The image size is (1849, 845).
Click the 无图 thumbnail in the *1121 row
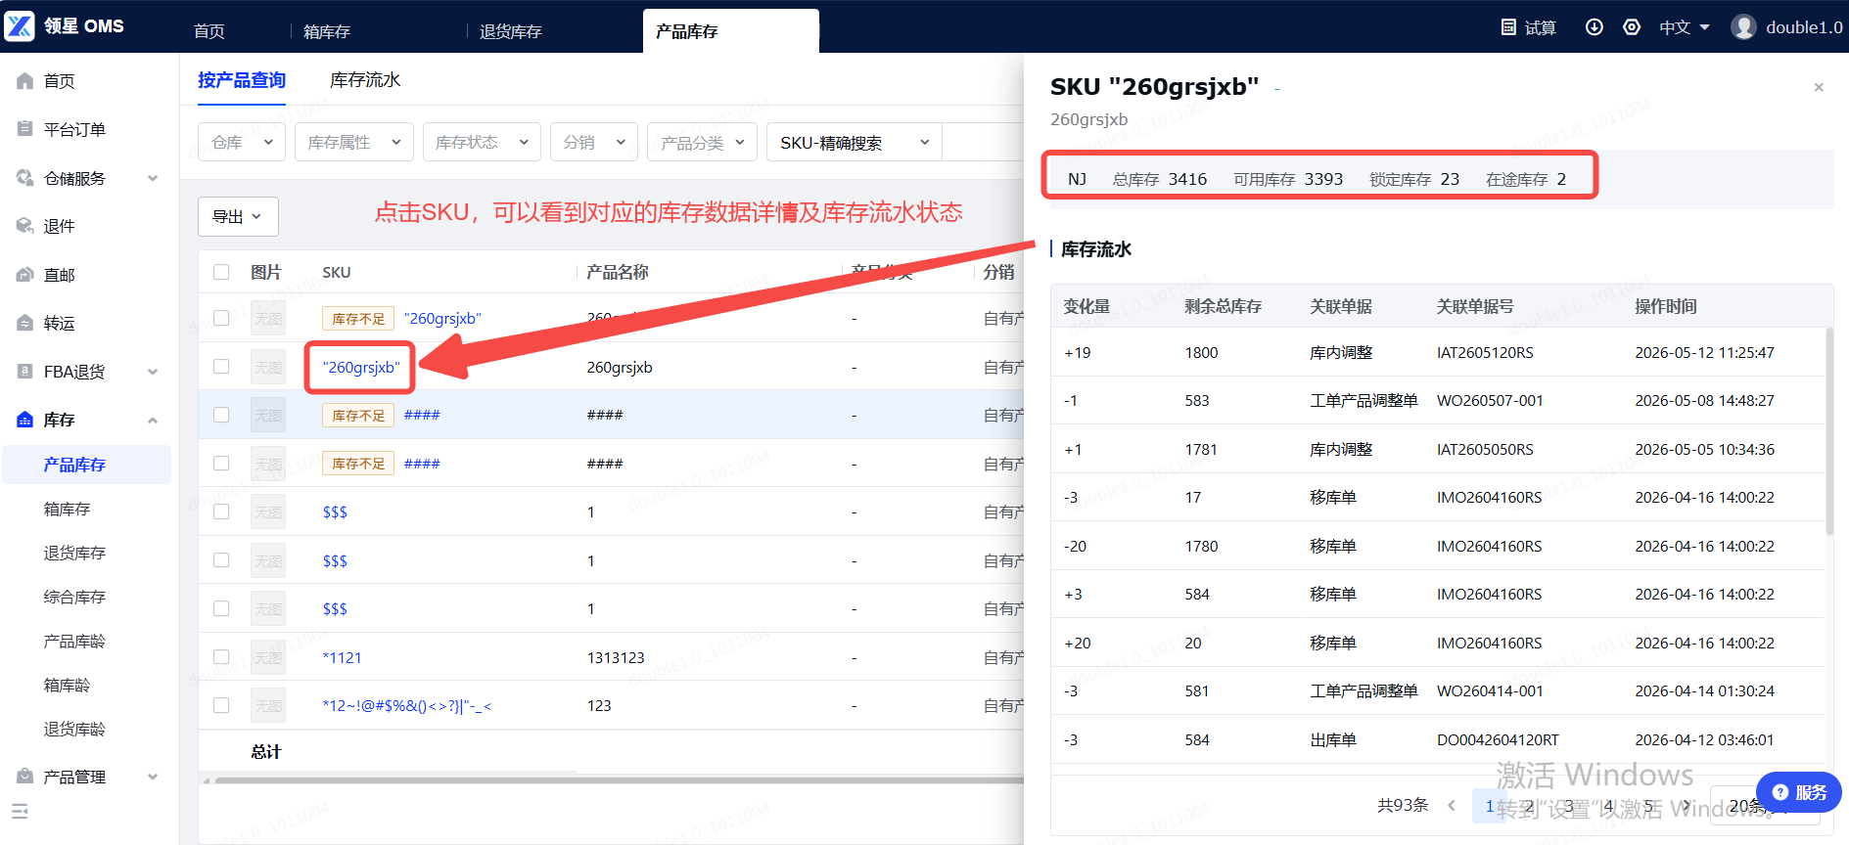(x=268, y=657)
